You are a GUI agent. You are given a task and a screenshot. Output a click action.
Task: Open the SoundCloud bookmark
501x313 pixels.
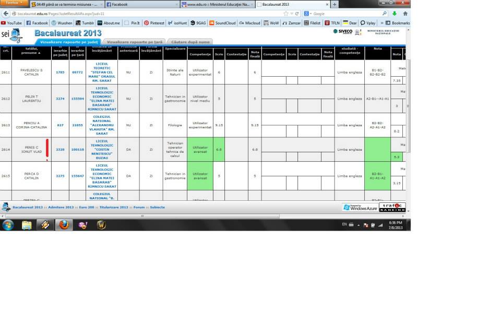point(222,23)
